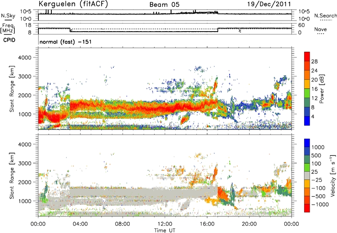The width and height of the screenshot is (337, 233).
Task: Click the '28' power colorbar tick label
Action: click(x=314, y=61)
